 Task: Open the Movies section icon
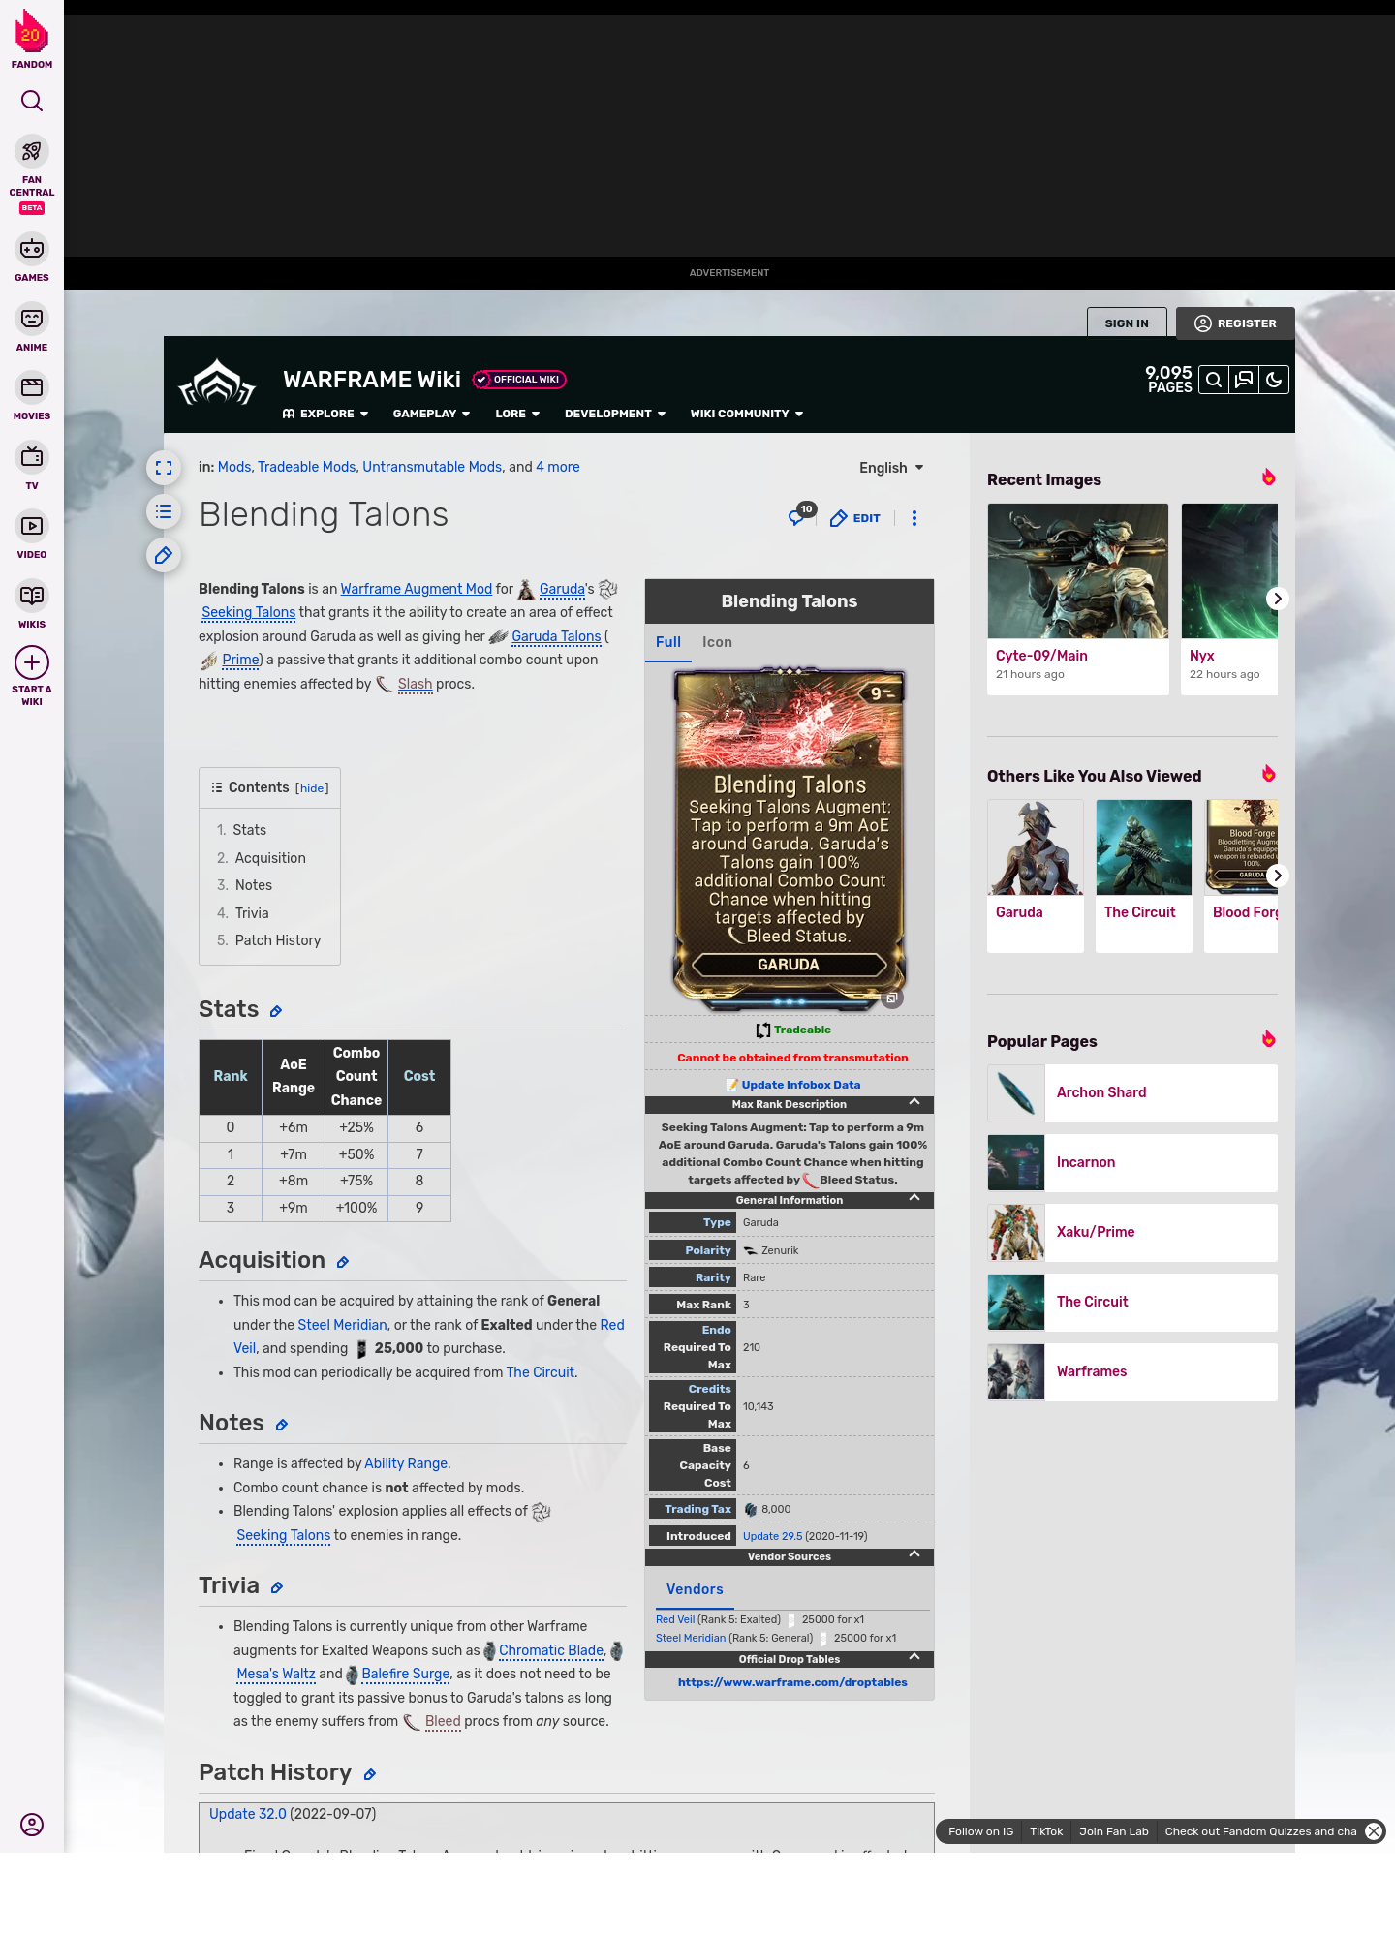click(32, 387)
